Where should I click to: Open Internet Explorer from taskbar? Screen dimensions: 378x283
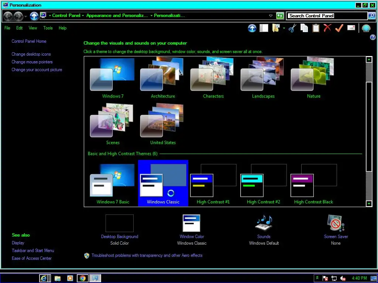45,278
